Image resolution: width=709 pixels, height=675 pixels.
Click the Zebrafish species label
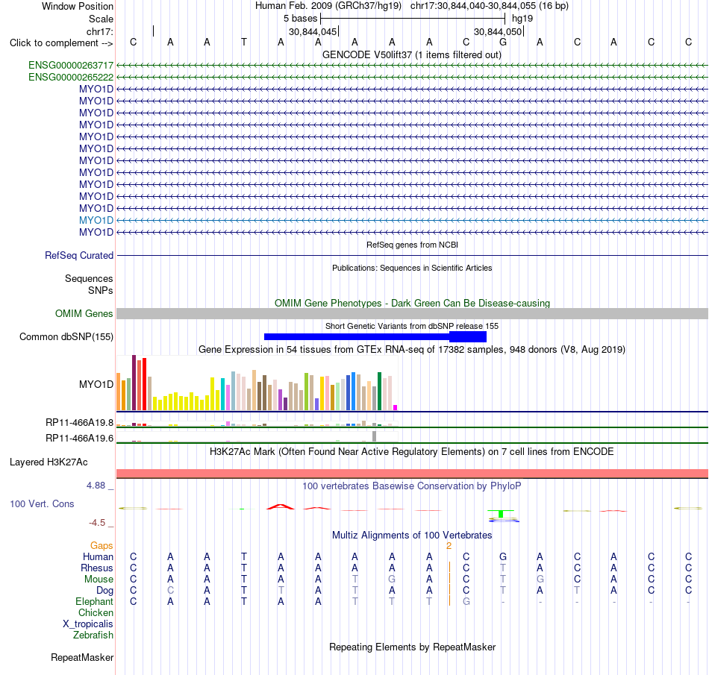[x=93, y=635]
